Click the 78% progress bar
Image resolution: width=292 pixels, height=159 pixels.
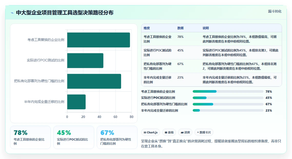[228, 91]
